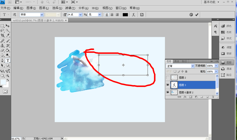Screen dimensions: 237x140
Task: Cancel the current text edit
Action: coord(191,15)
